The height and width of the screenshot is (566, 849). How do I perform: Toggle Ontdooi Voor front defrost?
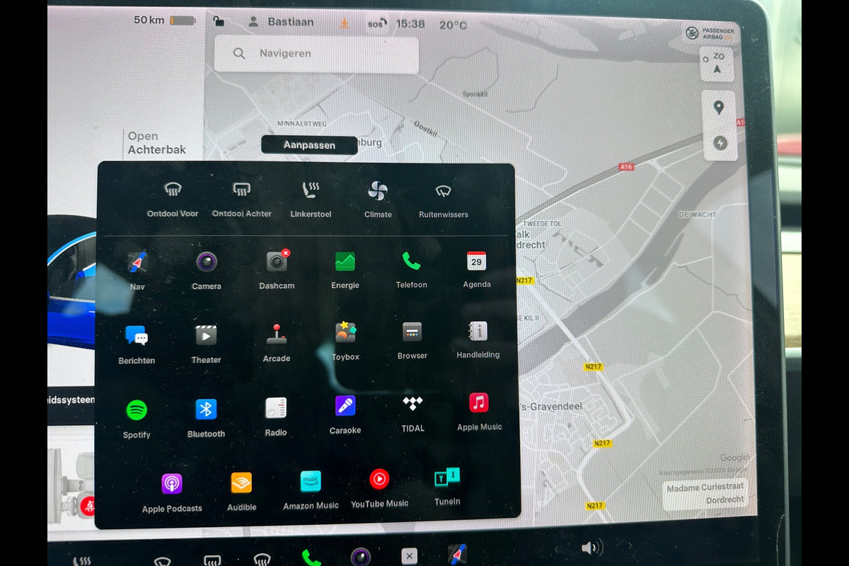click(x=173, y=199)
